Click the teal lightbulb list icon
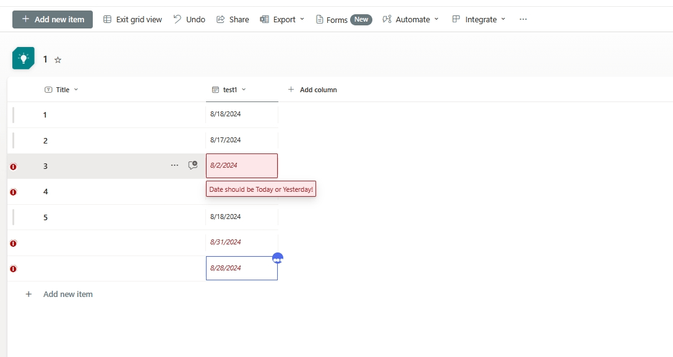Image resolution: width=673 pixels, height=357 pixels. pyautogui.click(x=23, y=58)
